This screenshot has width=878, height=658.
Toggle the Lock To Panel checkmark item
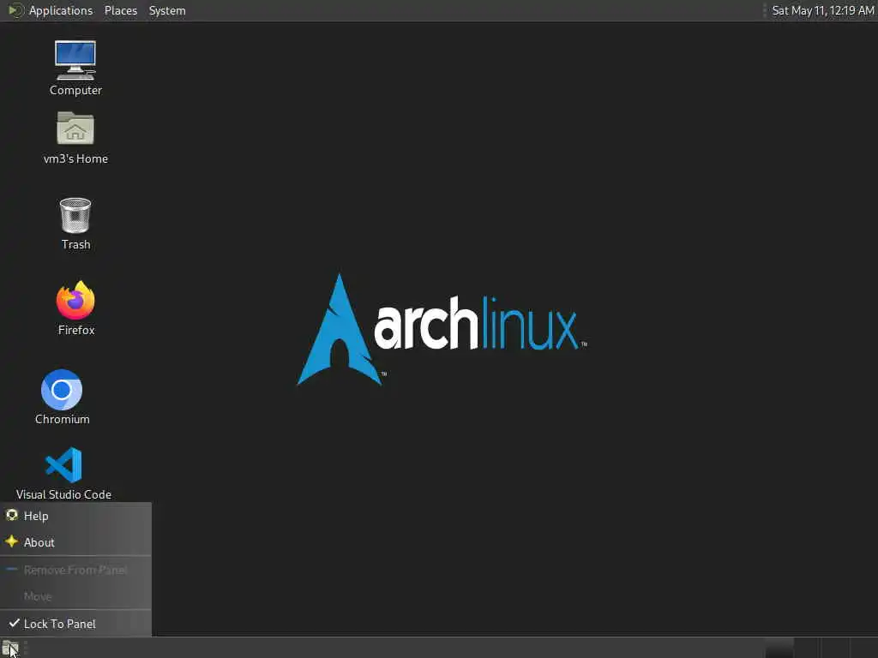75,624
